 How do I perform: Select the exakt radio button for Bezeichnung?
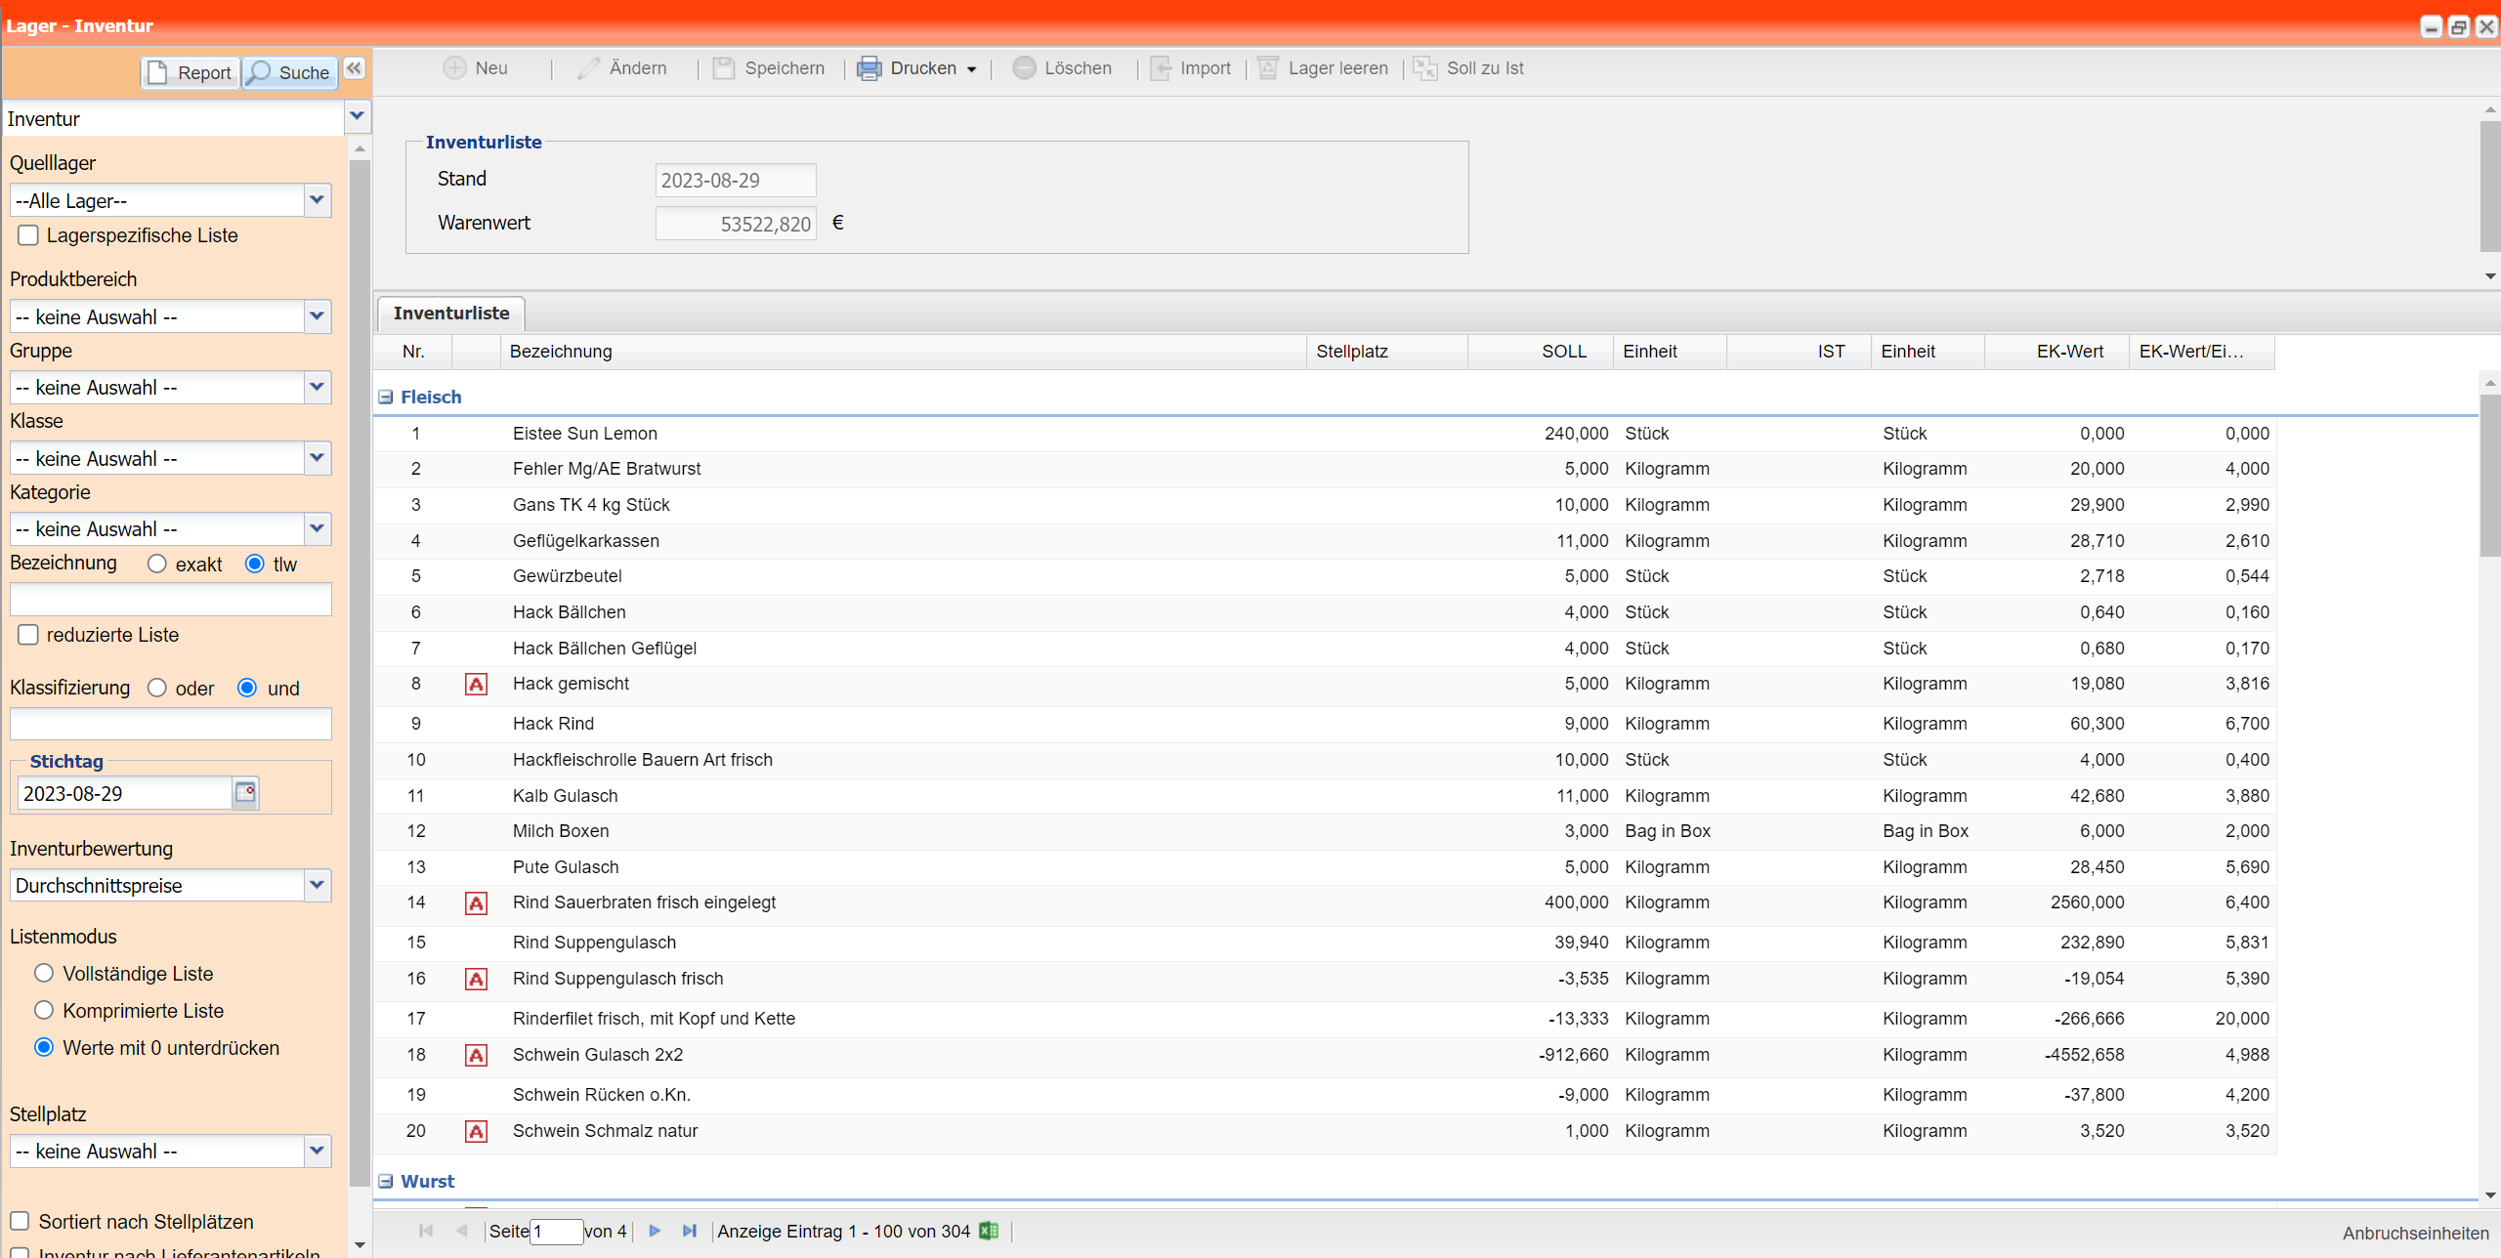pos(157,564)
